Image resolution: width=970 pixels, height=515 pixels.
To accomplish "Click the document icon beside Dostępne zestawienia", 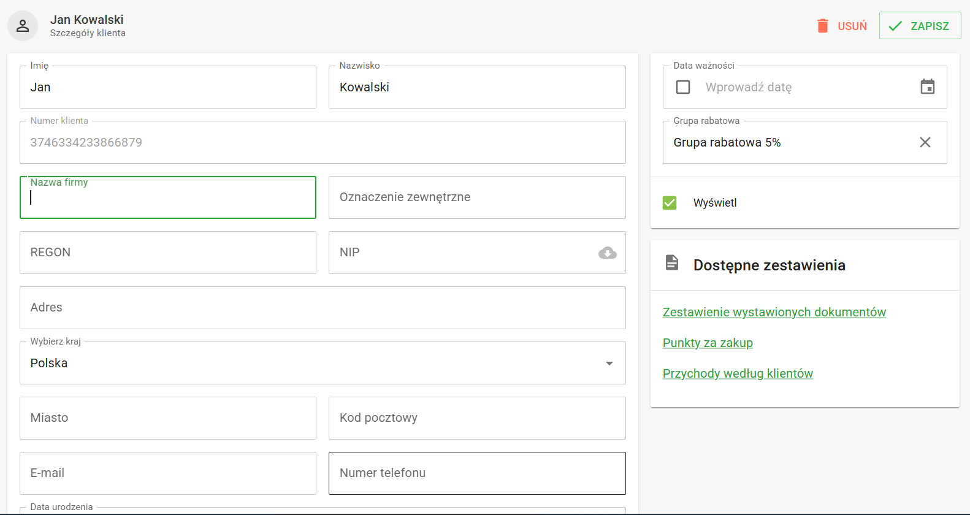I will coord(672,263).
